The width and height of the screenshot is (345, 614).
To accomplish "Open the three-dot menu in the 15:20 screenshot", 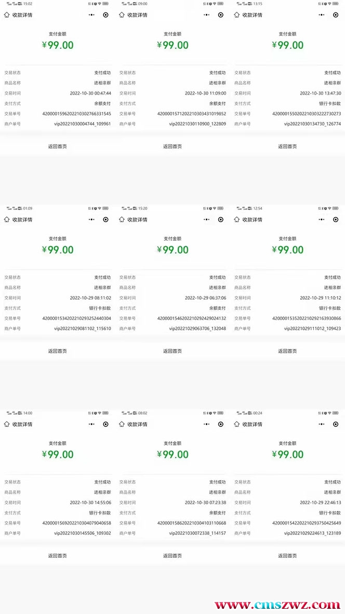I will tap(207, 220).
